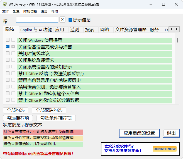Select the 关闭时间线建议 row text
Viewport: 183px width, 159px height.
[34, 54]
